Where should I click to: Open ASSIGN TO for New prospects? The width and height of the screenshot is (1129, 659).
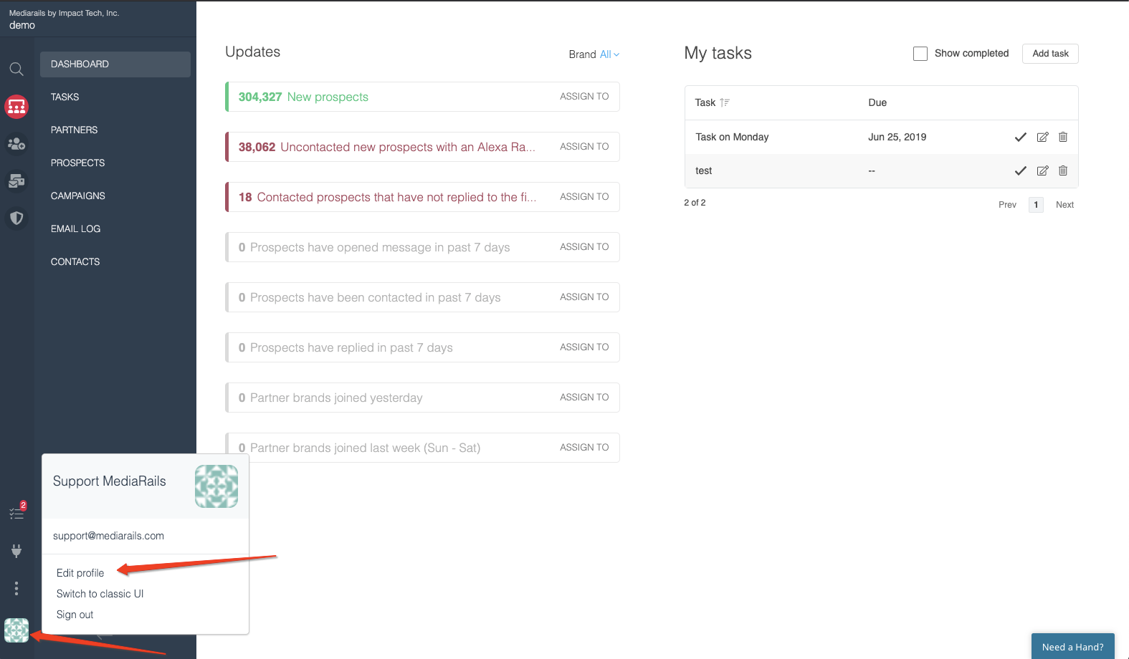tap(584, 97)
